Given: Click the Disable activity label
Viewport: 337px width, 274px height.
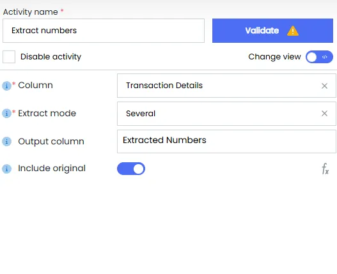Looking at the screenshot, I should click(51, 57).
